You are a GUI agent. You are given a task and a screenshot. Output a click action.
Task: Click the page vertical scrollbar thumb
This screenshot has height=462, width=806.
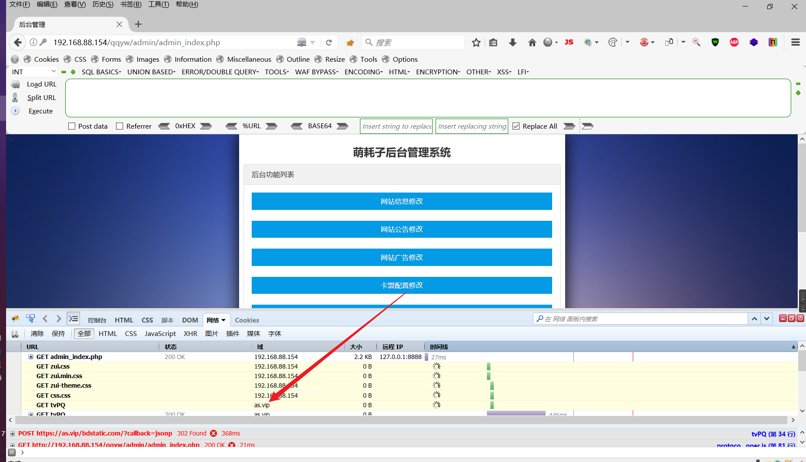click(x=802, y=188)
